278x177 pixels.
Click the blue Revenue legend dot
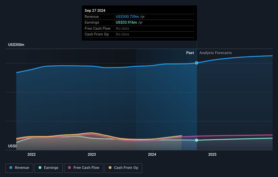(11, 168)
